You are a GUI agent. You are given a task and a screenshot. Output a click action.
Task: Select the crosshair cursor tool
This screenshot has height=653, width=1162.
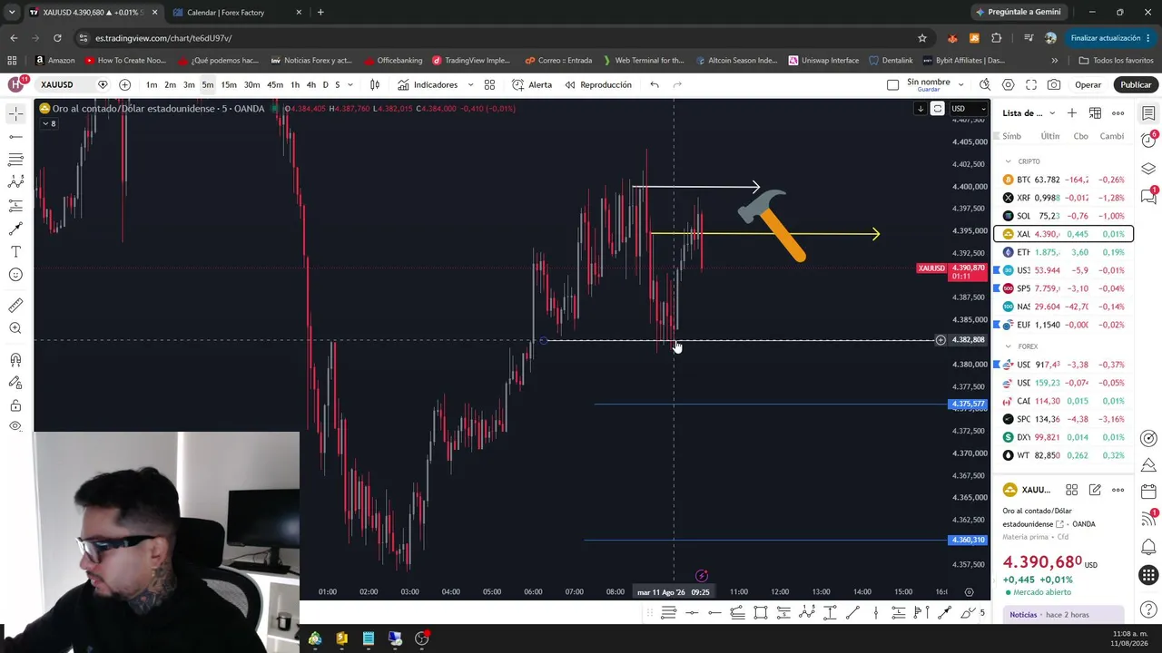(x=15, y=114)
